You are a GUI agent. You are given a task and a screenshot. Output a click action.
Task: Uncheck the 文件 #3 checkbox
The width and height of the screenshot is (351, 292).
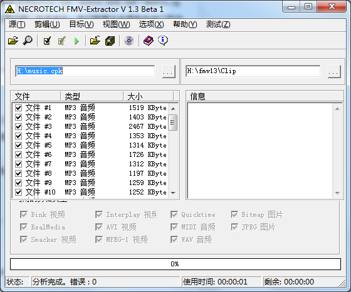pyautogui.click(x=18, y=126)
